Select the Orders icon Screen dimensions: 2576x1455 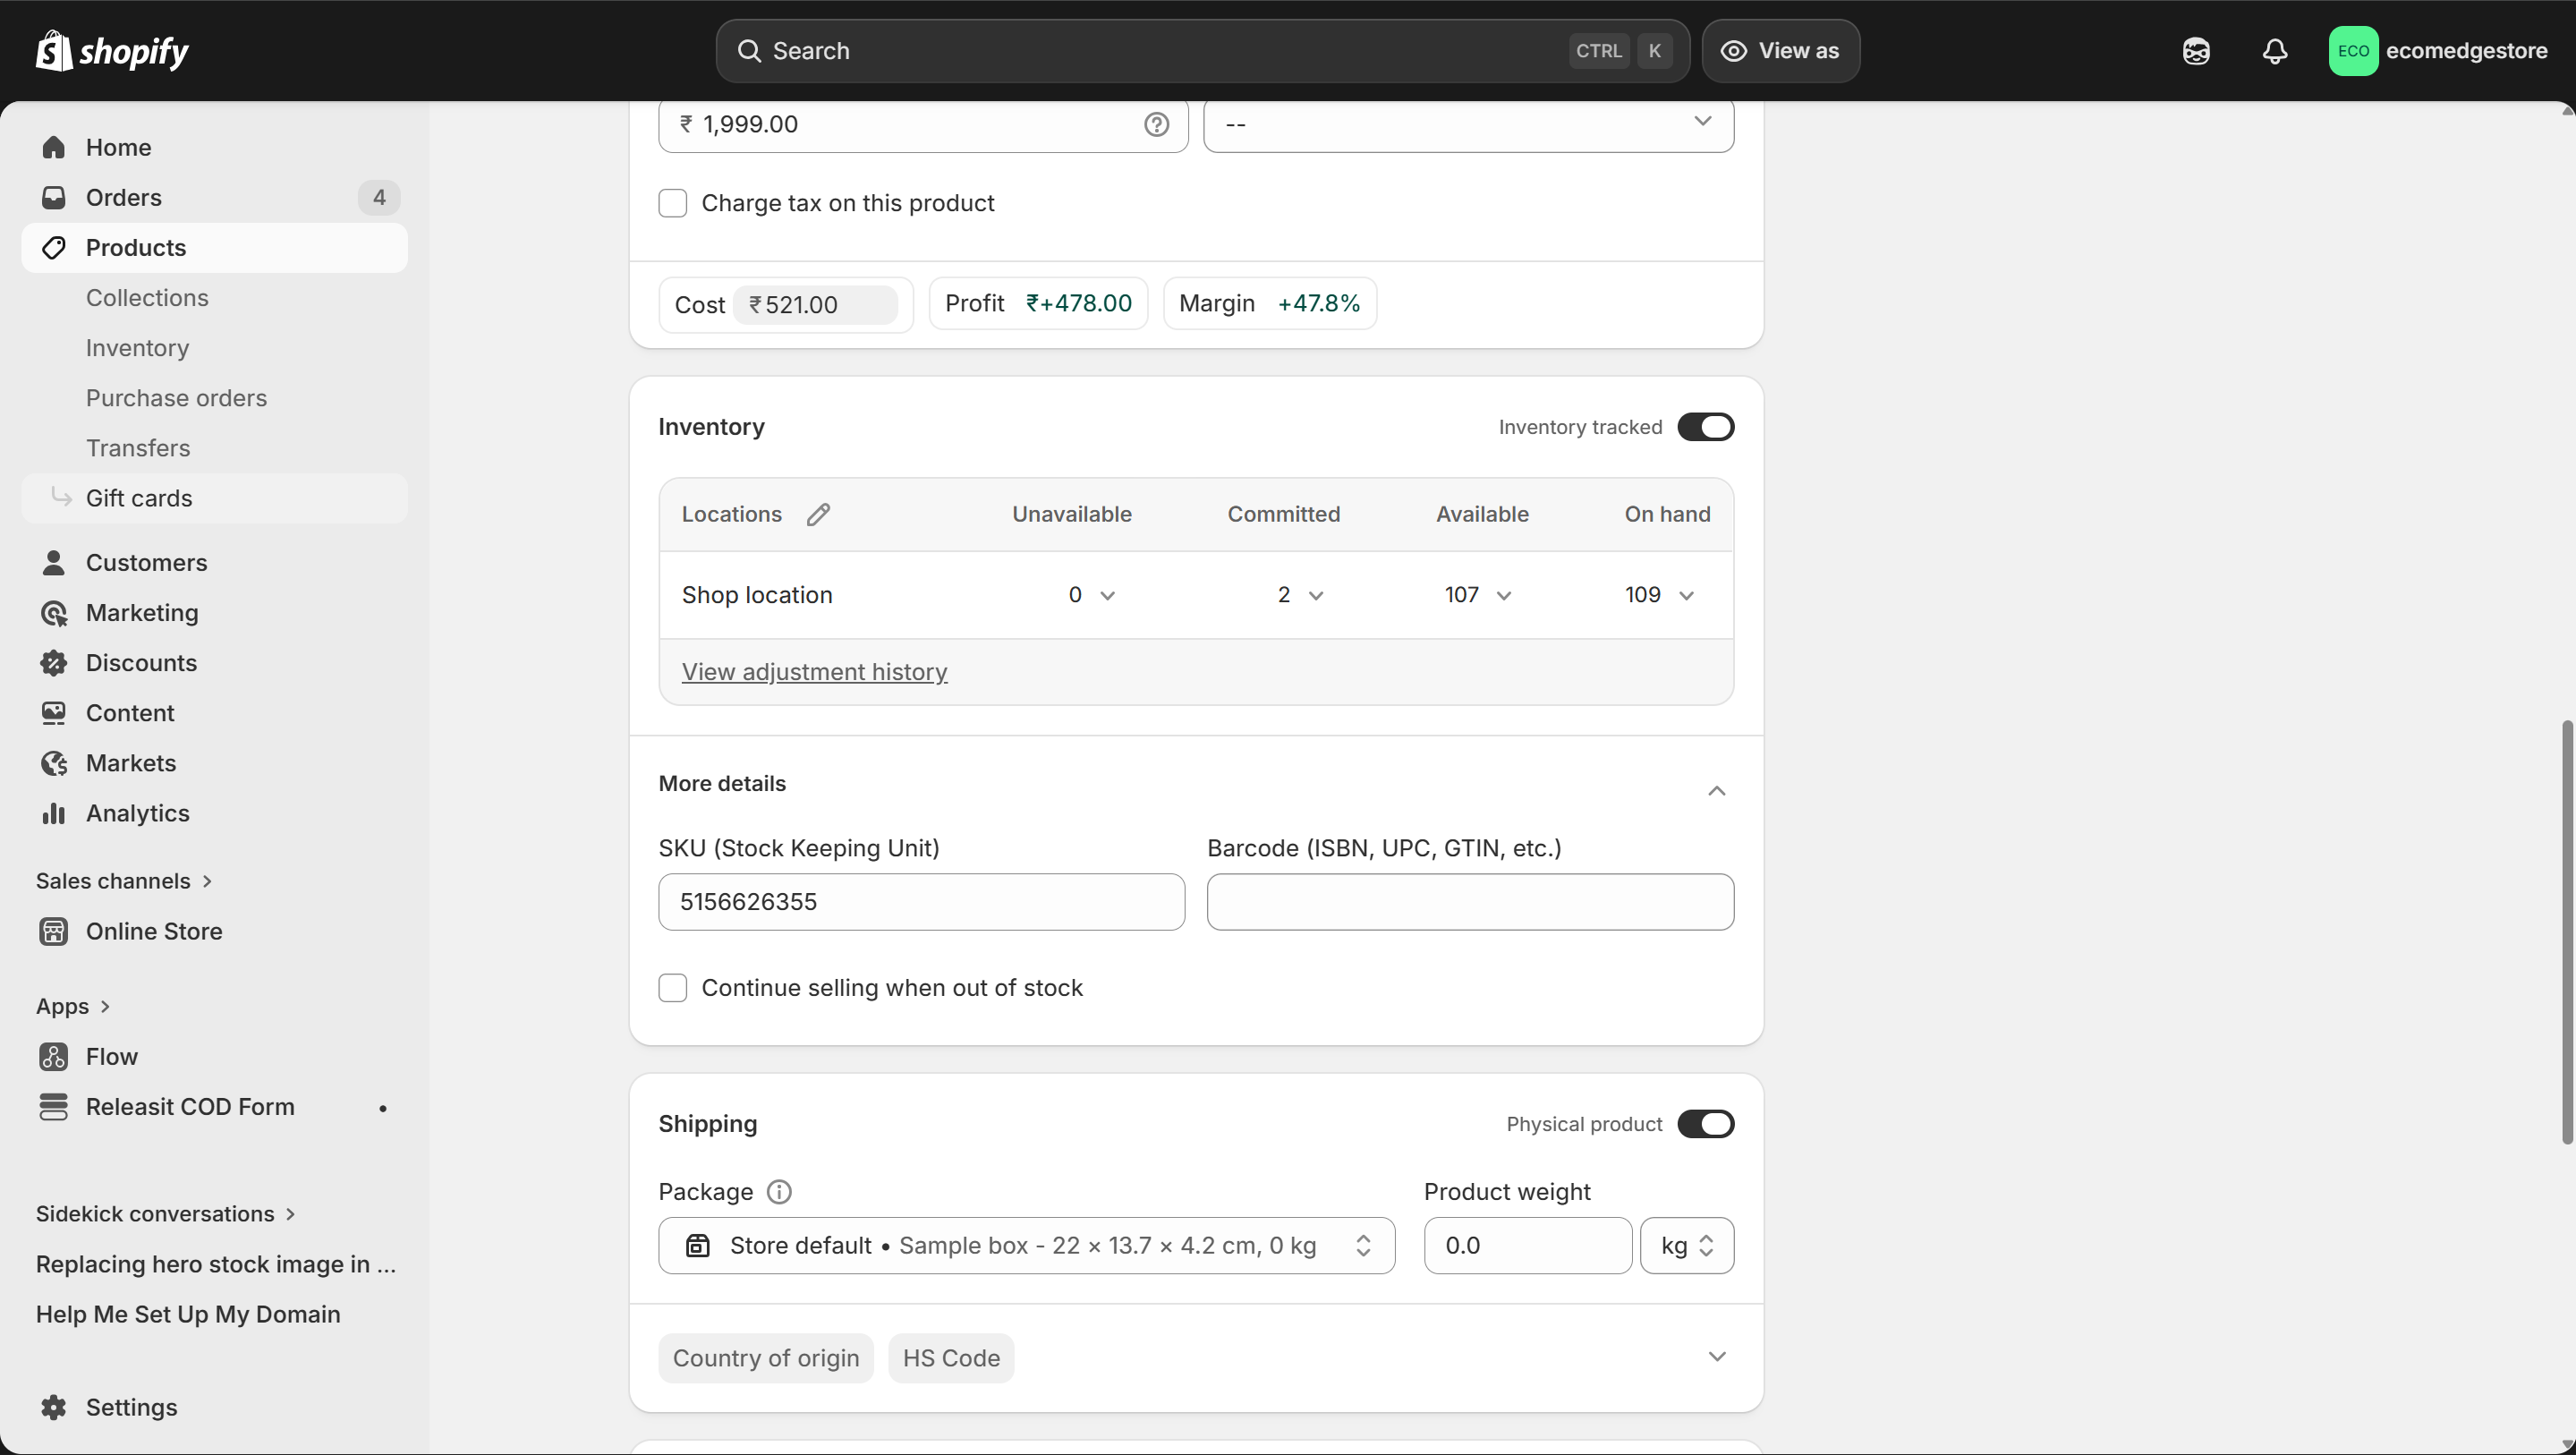tap(54, 197)
